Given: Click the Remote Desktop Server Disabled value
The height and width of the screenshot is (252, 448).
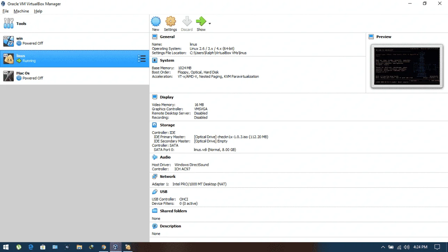Looking at the screenshot, I should coord(201,113).
